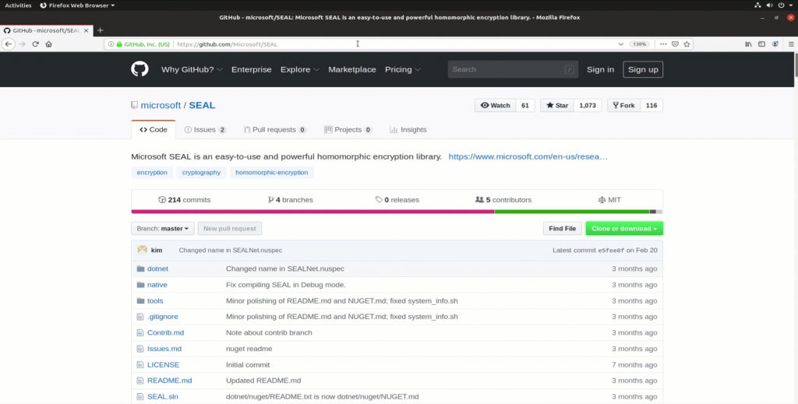Click the repository language bar

coord(397,212)
